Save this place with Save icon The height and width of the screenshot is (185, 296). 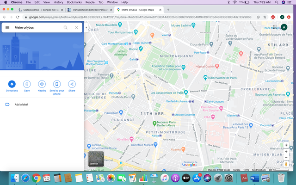point(27,86)
